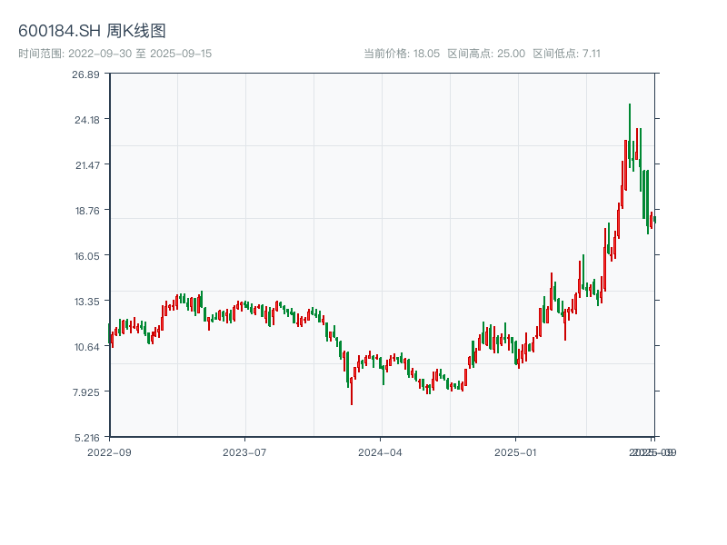Click y-axis label 21.47
The image size is (727, 545).
click(87, 165)
